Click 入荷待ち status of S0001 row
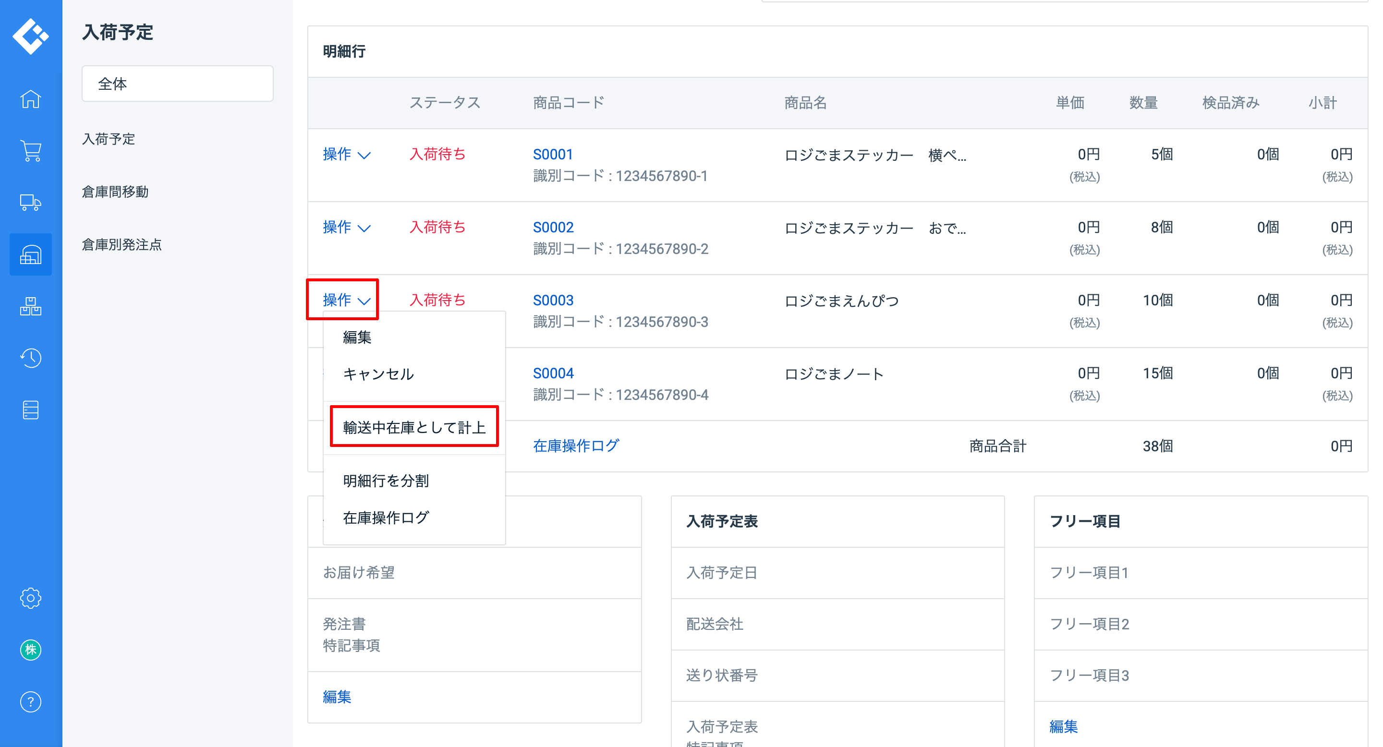This screenshot has width=1383, height=747. (x=437, y=155)
